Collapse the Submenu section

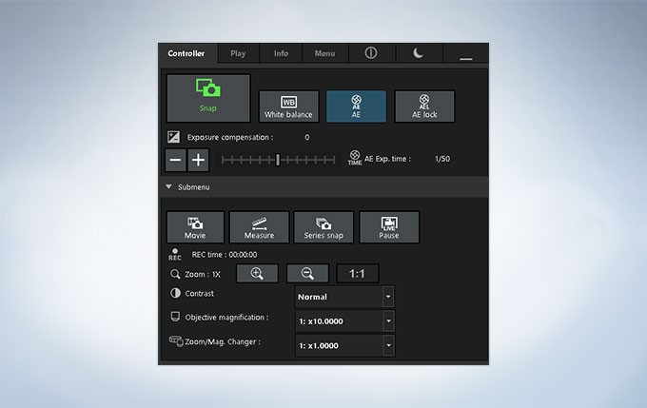pos(168,186)
